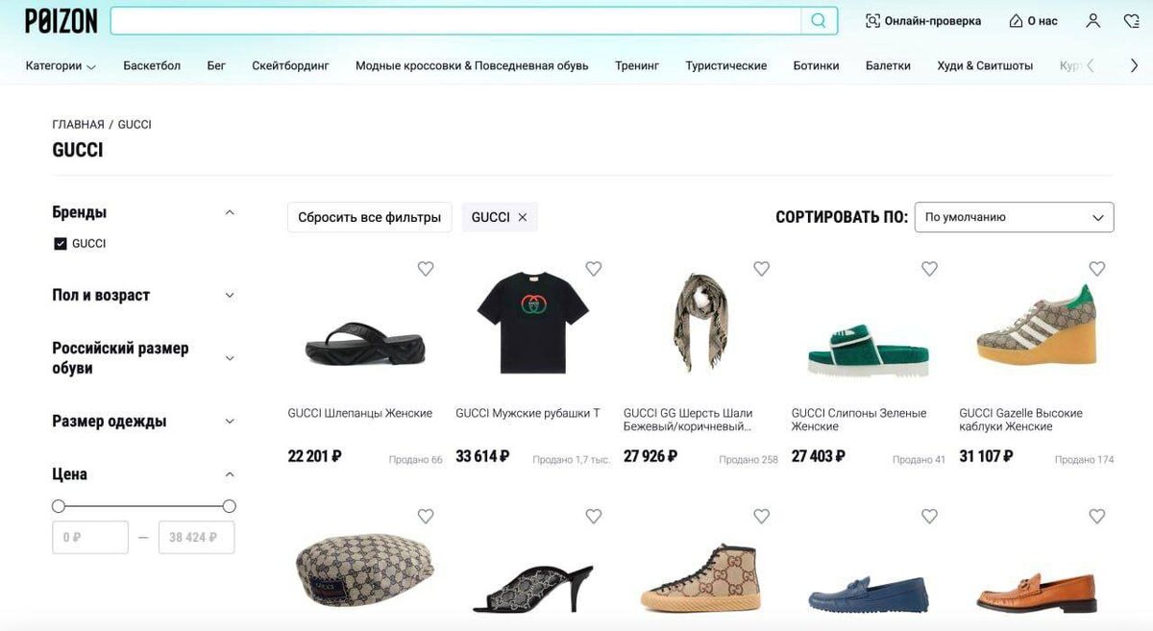
Task: Remove the GUCCI filter chip
Action: pyautogui.click(x=523, y=217)
